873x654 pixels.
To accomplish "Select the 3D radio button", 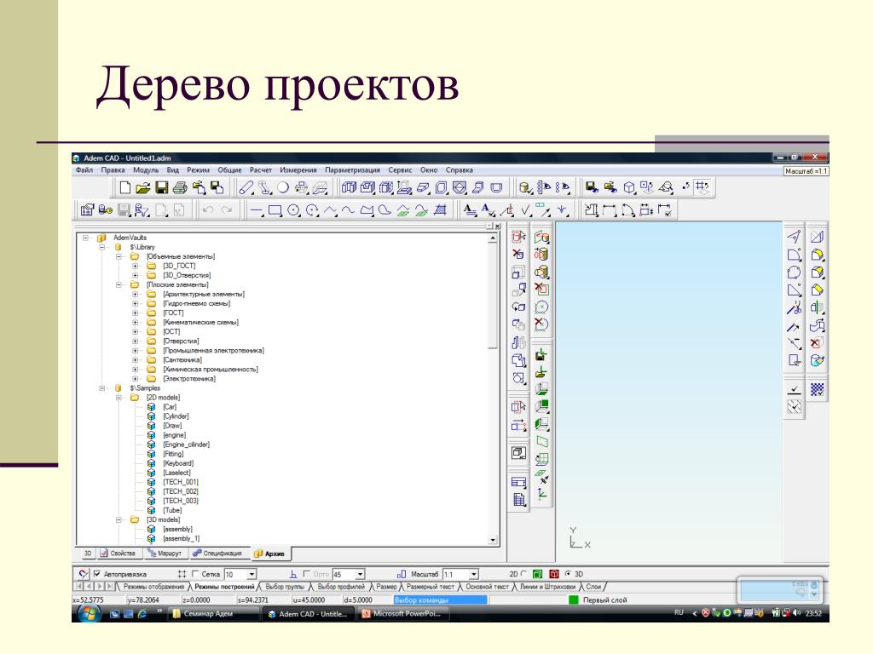I will point(568,574).
